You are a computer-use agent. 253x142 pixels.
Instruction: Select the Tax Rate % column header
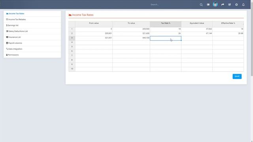tap(166, 24)
